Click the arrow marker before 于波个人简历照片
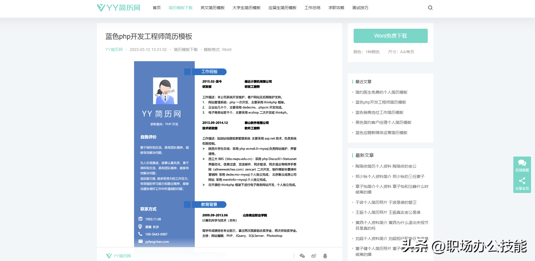 point(353,202)
